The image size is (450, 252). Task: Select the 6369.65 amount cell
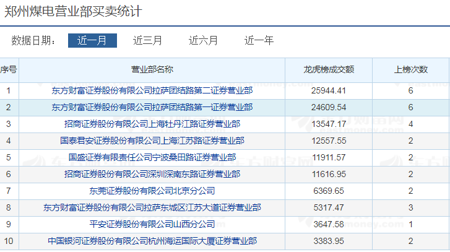click(329, 191)
